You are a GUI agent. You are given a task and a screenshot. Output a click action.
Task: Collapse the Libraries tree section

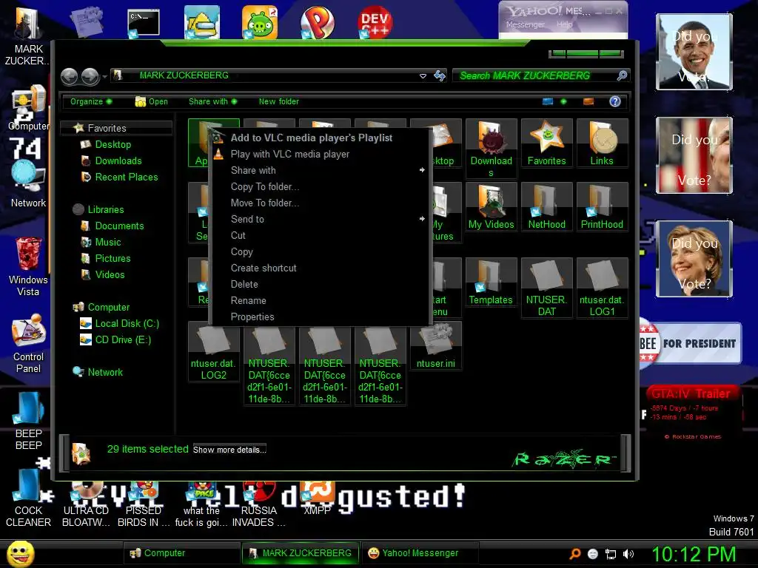[x=106, y=209]
